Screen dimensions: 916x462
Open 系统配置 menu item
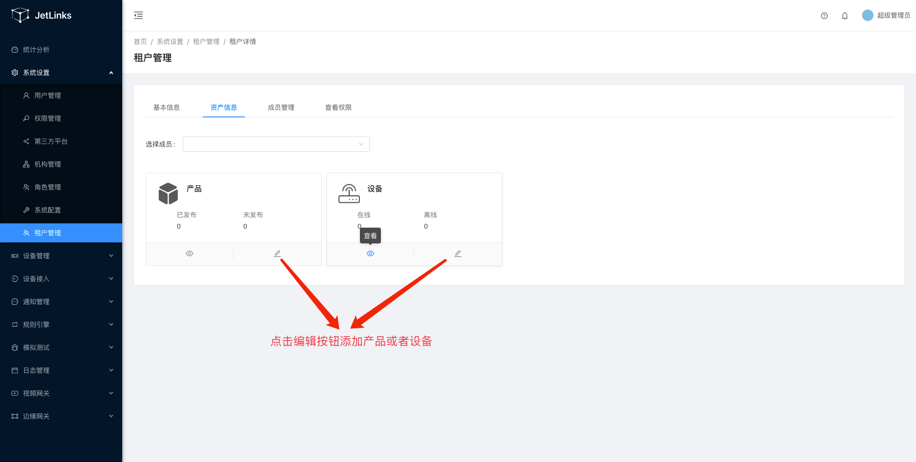click(x=61, y=210)
